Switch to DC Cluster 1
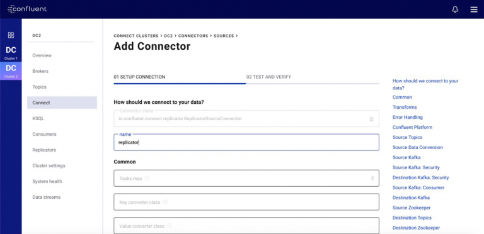 11,53
